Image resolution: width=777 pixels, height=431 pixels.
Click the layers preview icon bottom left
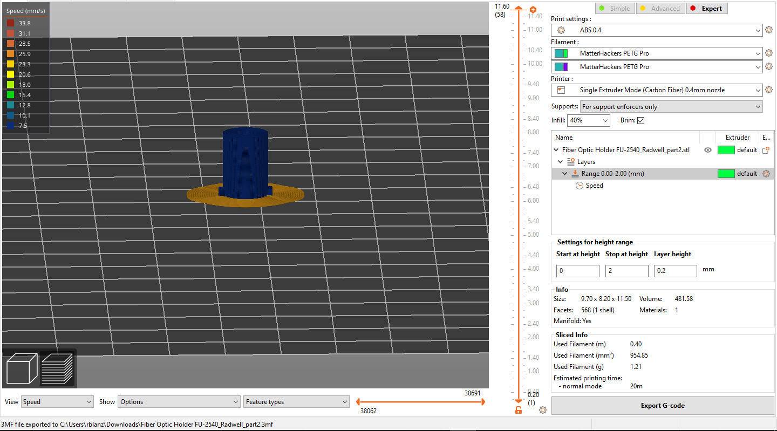[x=57, y=368]
